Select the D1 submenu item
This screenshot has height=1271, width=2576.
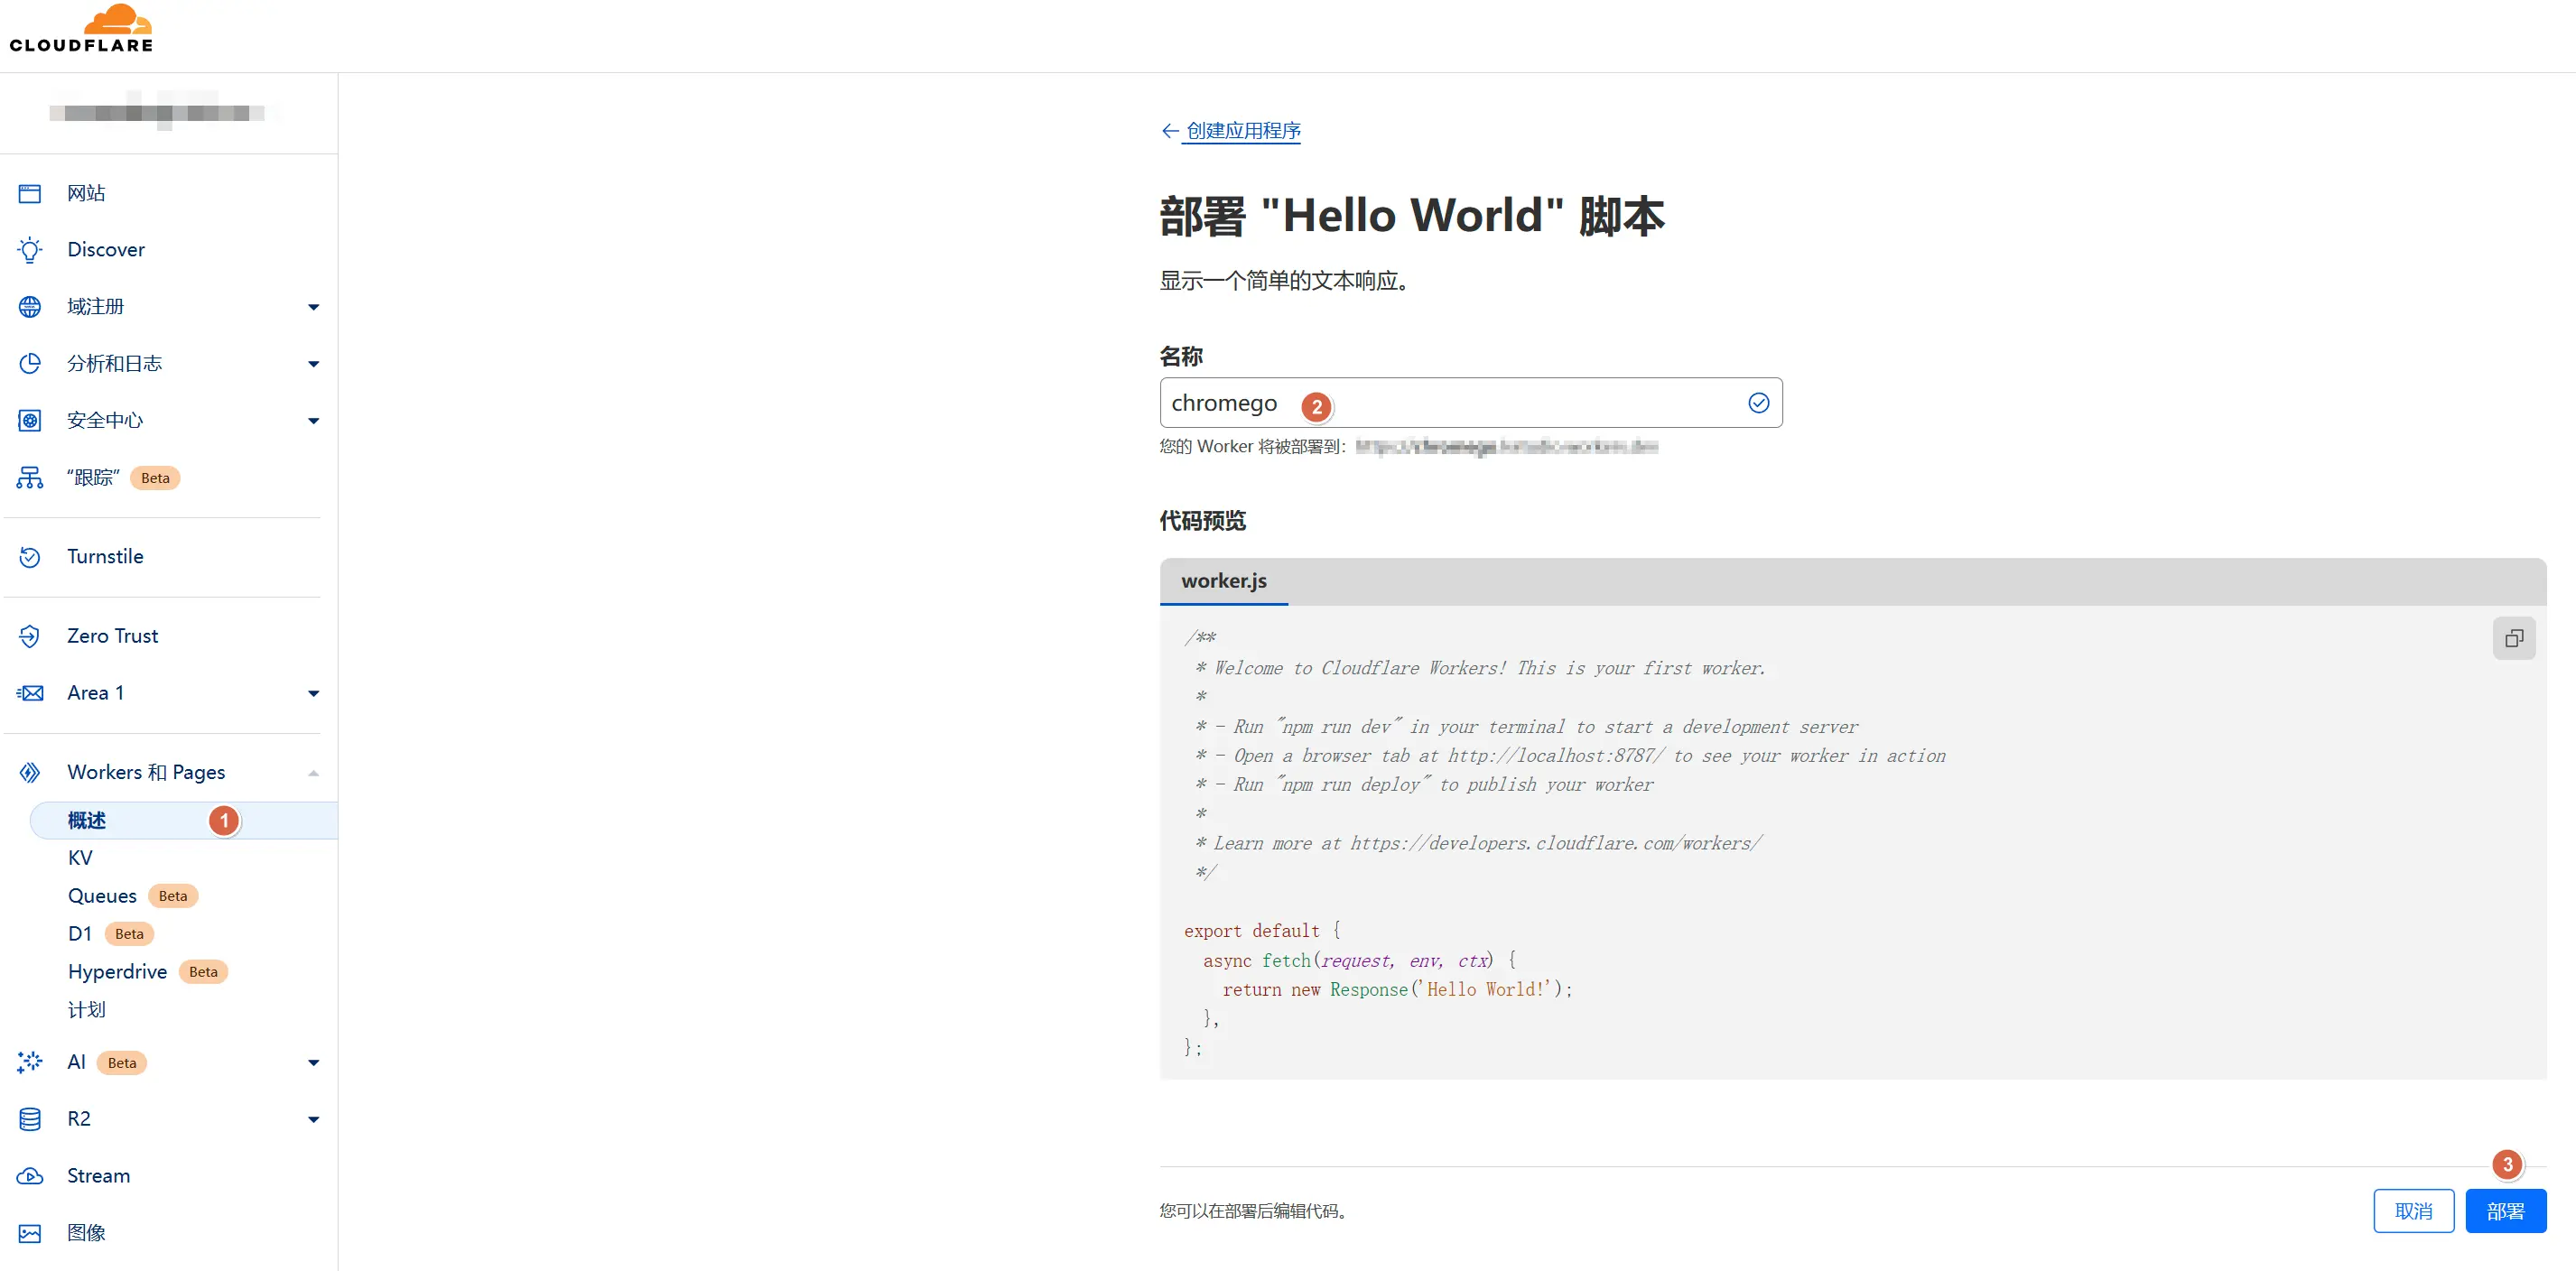pyautogui.click(x=80, y=934)
